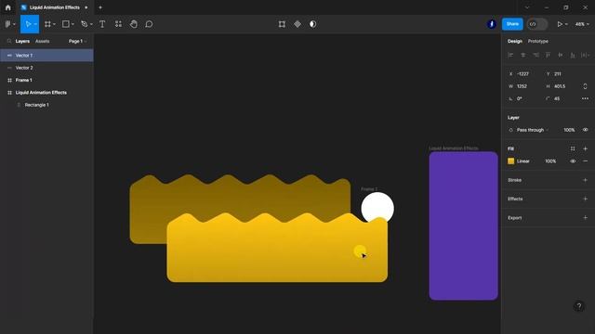The height and width of the screenshot is (334, 595).
Task: Go to the Home screen icon
Action: [x=8, y=7]
